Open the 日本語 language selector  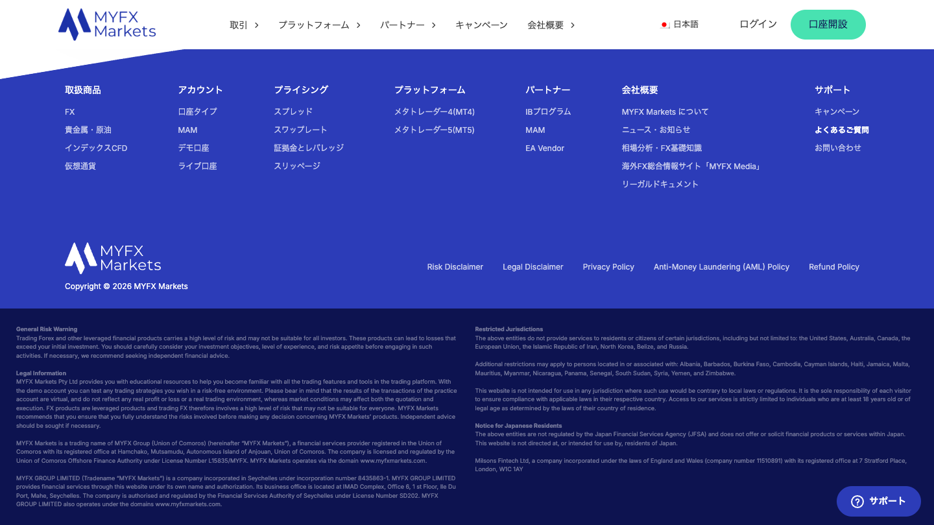(x=679, y=25)
